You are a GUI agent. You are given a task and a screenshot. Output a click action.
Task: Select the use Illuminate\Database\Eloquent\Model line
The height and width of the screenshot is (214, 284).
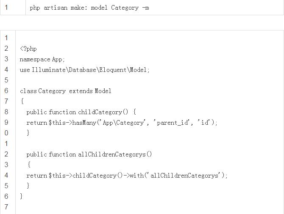pyautogui.click(x=85, y=70)
